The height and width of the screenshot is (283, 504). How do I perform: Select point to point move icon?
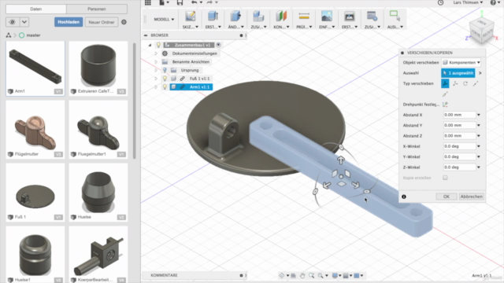pyautogui.click(x=476, y=83)
